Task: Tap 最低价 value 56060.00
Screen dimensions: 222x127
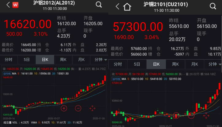Action: [x=139, y=54]
